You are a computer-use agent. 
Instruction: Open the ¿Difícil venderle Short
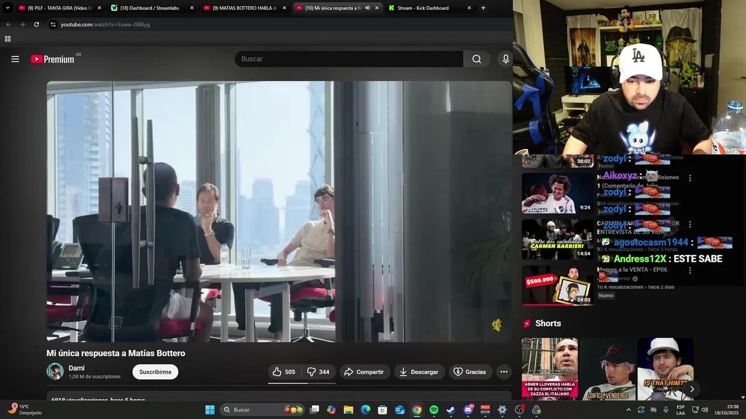(608, 368)
